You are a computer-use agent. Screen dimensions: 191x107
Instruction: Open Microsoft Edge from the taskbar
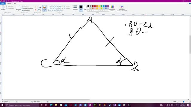[x=51, y=105]
